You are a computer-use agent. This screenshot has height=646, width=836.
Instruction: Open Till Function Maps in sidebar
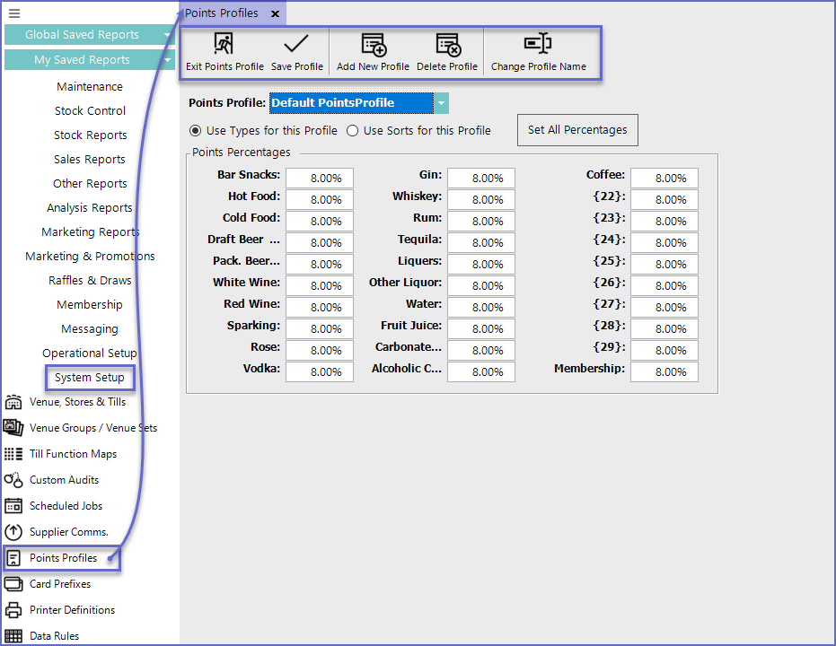tap(73, 454)
